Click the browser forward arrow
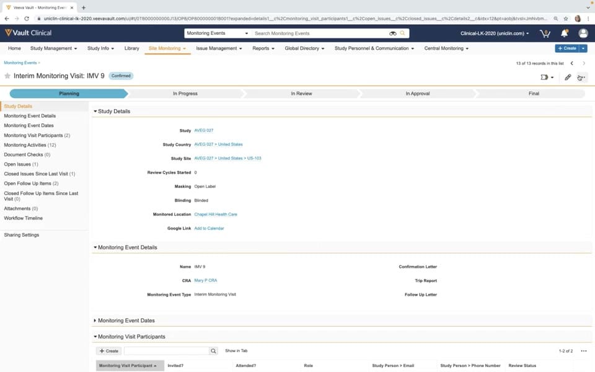 coord(17,18)
